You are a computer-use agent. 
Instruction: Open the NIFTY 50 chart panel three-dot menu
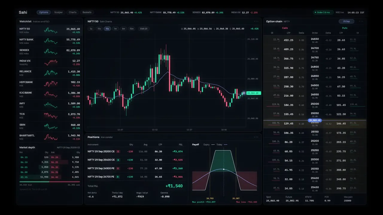click(256, 21)
